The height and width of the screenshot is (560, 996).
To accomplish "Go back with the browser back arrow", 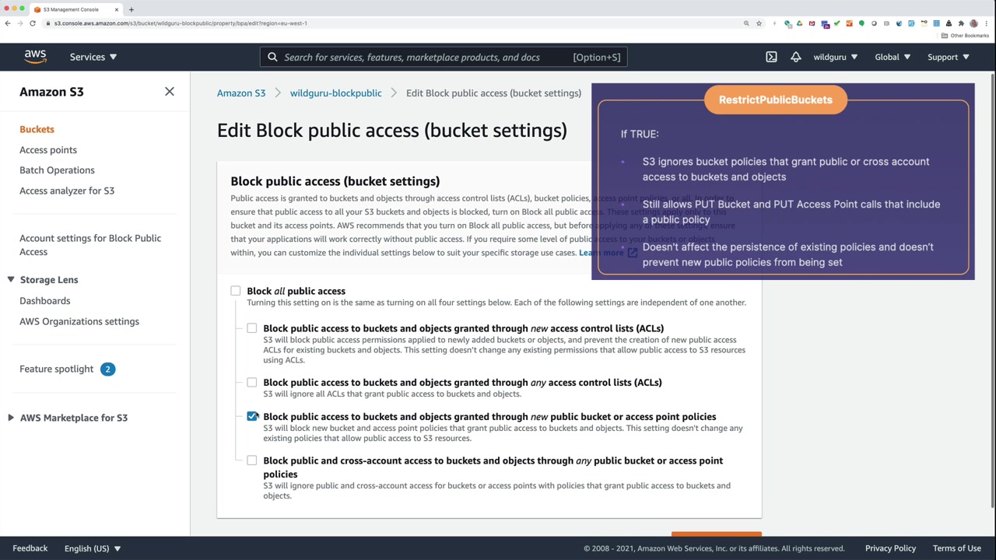I will click(x=8, y=23).
